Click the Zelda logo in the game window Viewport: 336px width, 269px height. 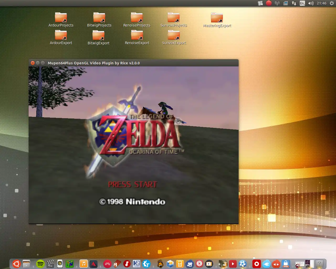[x=135, y=131]
